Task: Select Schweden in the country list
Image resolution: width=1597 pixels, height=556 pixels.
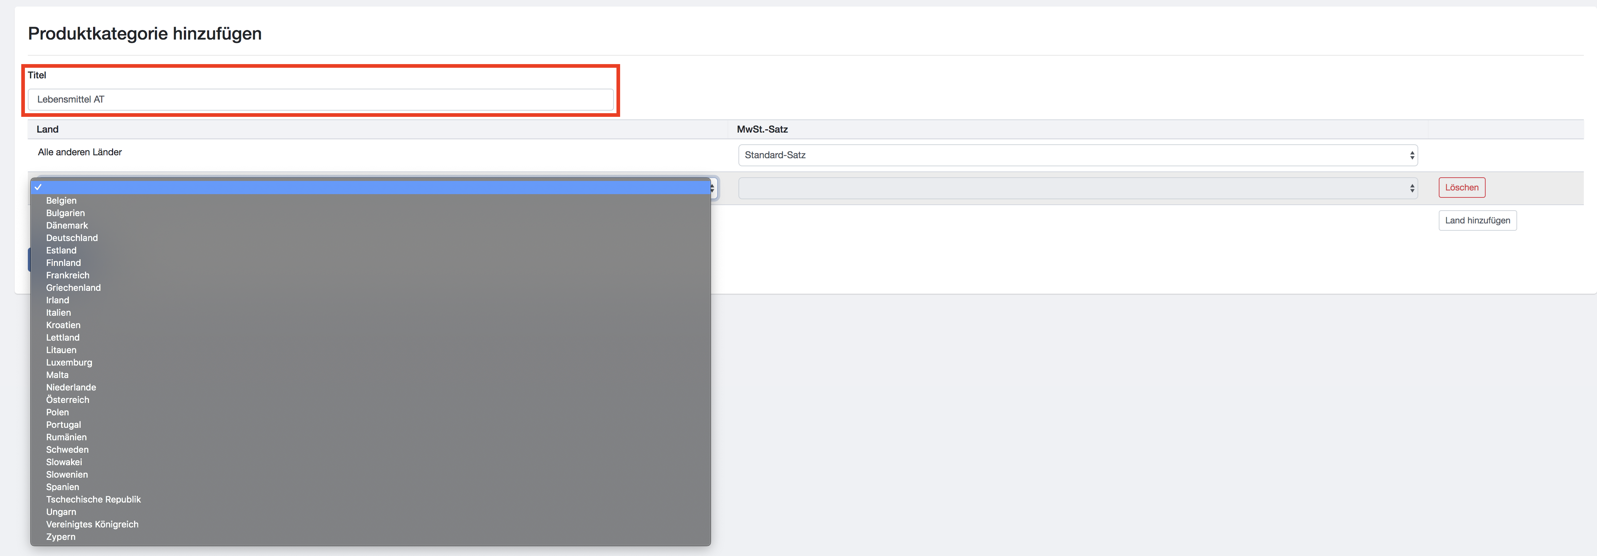Action: coord(67,449)
